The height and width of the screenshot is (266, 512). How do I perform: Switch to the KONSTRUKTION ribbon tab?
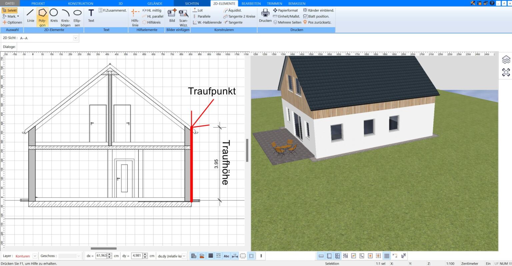(x=80, y=3)
